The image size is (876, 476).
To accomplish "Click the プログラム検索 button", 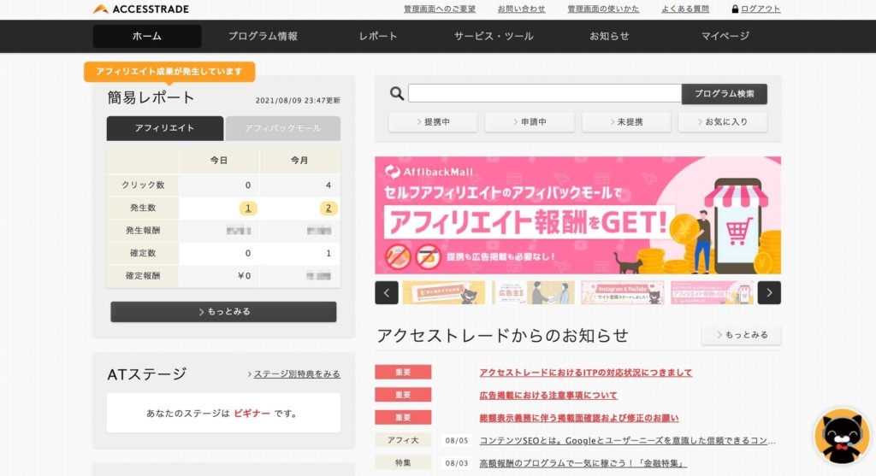I will 724,94.
